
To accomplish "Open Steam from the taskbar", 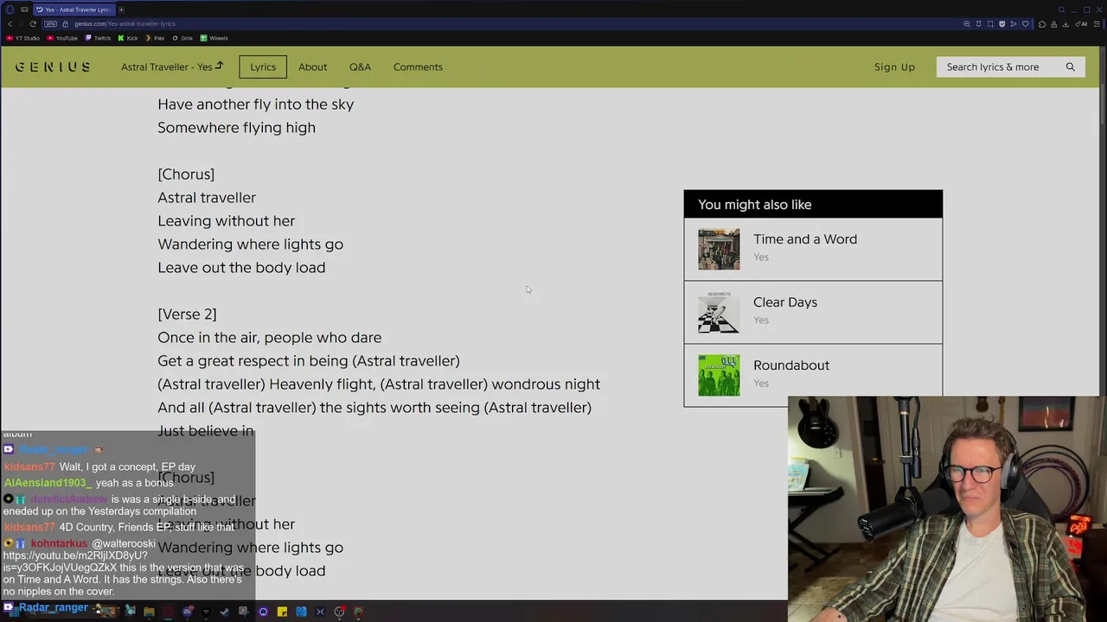I will 224,612.
